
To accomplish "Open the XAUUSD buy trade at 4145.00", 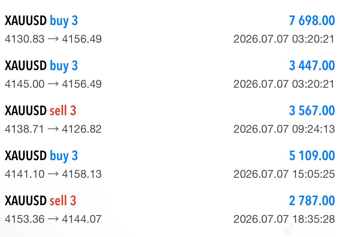I will pos(170,75).
